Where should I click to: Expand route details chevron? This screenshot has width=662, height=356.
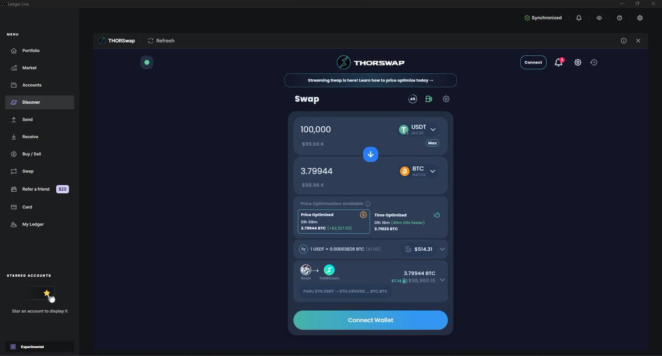[x=442, y=279]
